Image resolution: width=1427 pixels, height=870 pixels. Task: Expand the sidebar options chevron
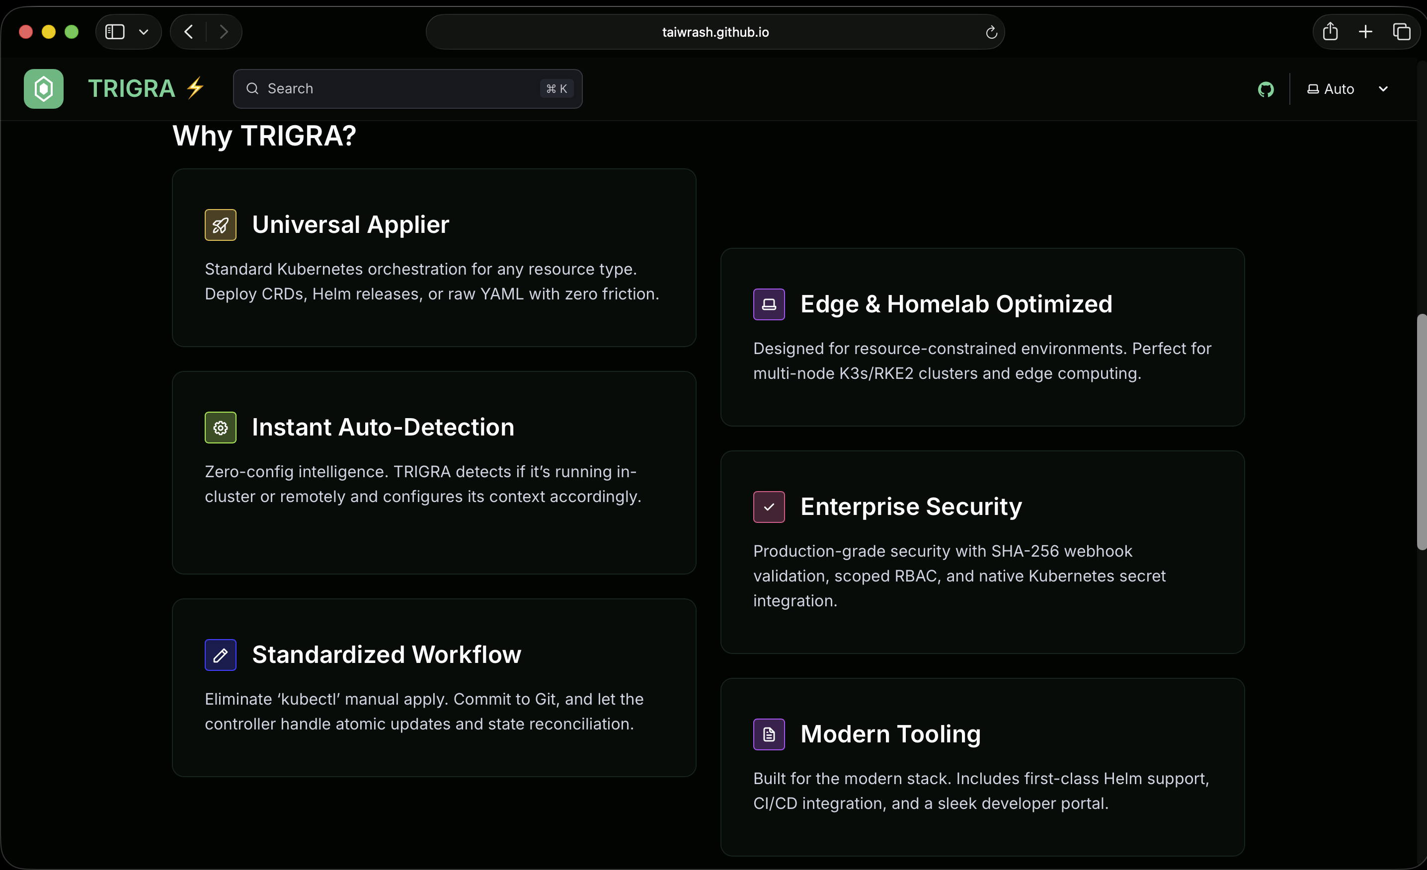point(144,32)
